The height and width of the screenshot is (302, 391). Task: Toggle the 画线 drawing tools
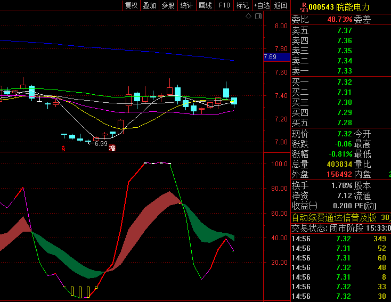point(205,5)
